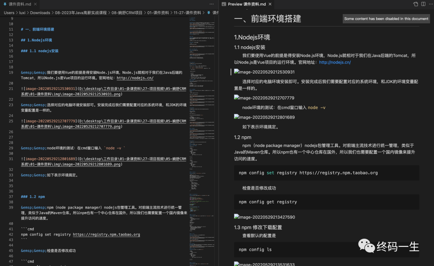Click the '1.1 nodejs安装' preview heading

pyautogui.click(x=250, y=47)
